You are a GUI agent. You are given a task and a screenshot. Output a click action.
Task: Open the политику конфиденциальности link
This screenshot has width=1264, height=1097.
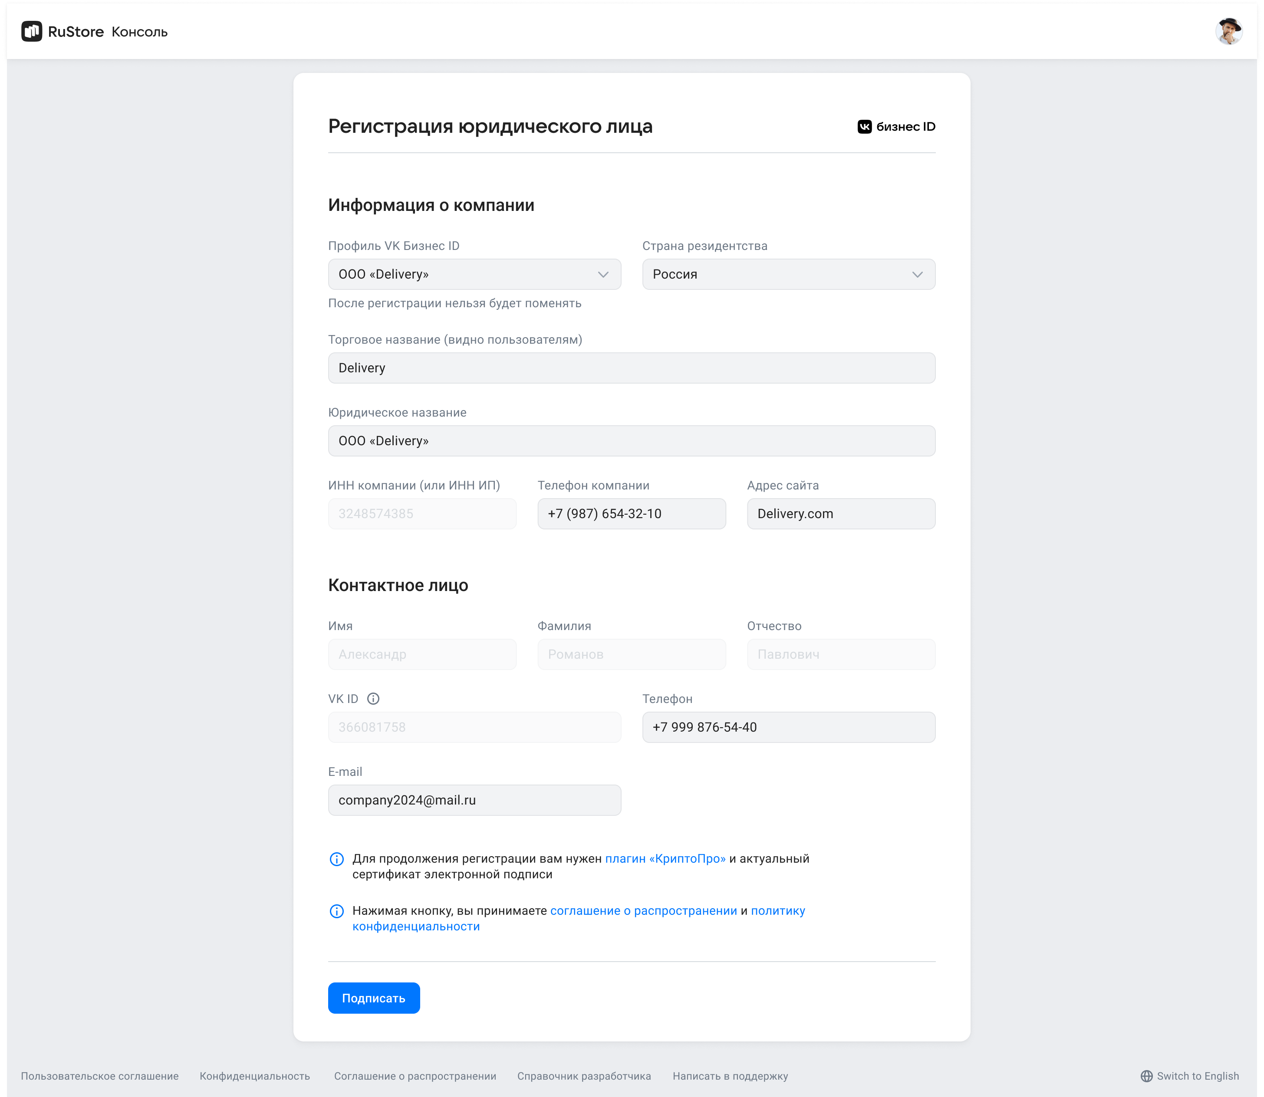point(778,911)
